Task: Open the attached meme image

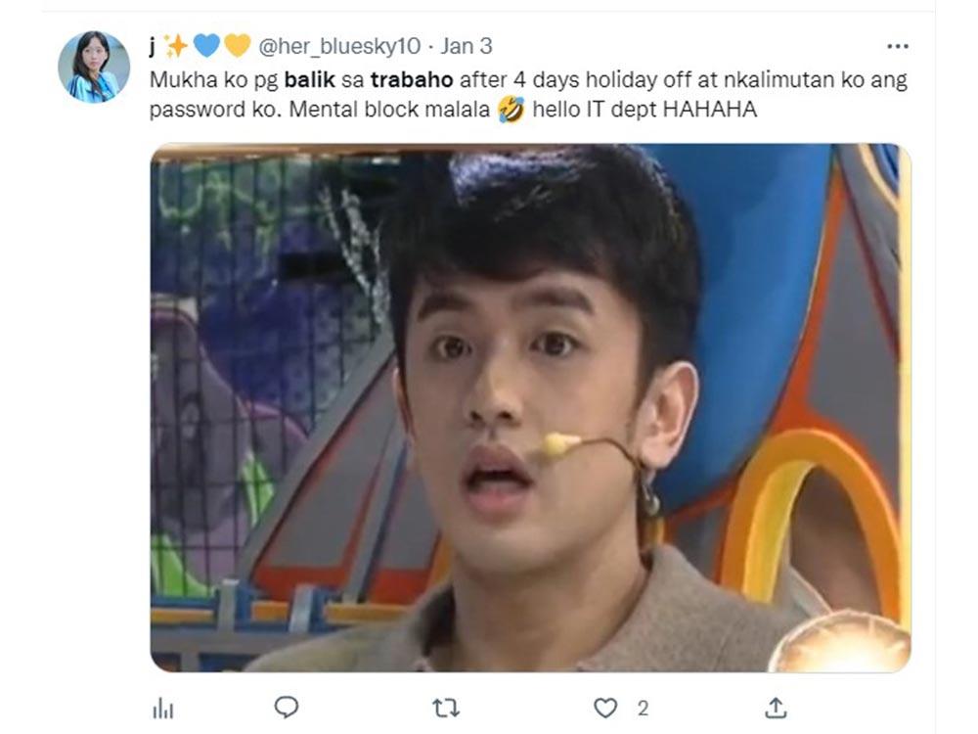Action: (x=530, y=407)
